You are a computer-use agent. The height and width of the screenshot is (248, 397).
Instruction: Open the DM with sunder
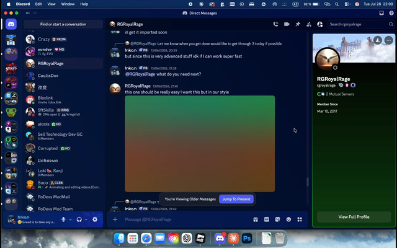pos(63,51)
